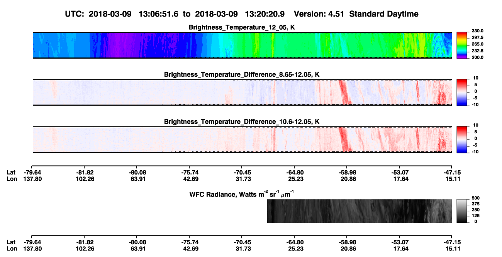Click longitude 42.69 on the axis above WFC plot
502x257 pixels.
190,179
